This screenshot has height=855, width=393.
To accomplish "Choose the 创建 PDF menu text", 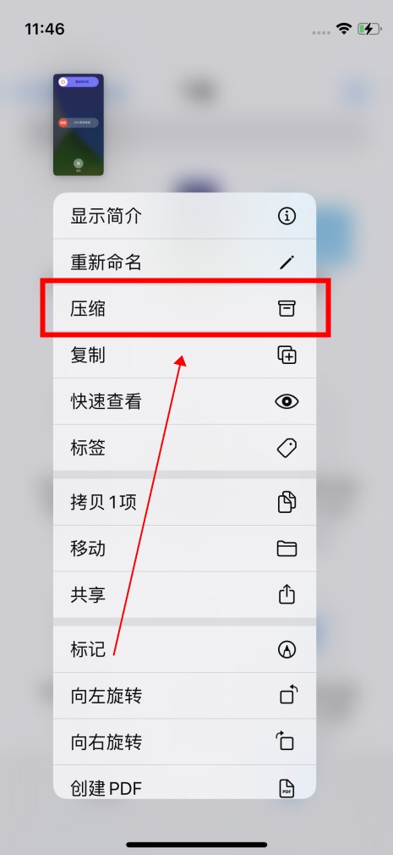I will pos(106,788).
